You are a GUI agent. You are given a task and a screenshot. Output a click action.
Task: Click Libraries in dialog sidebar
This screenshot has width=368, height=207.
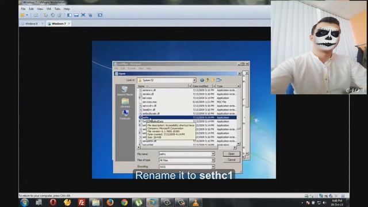coord(125,103)
